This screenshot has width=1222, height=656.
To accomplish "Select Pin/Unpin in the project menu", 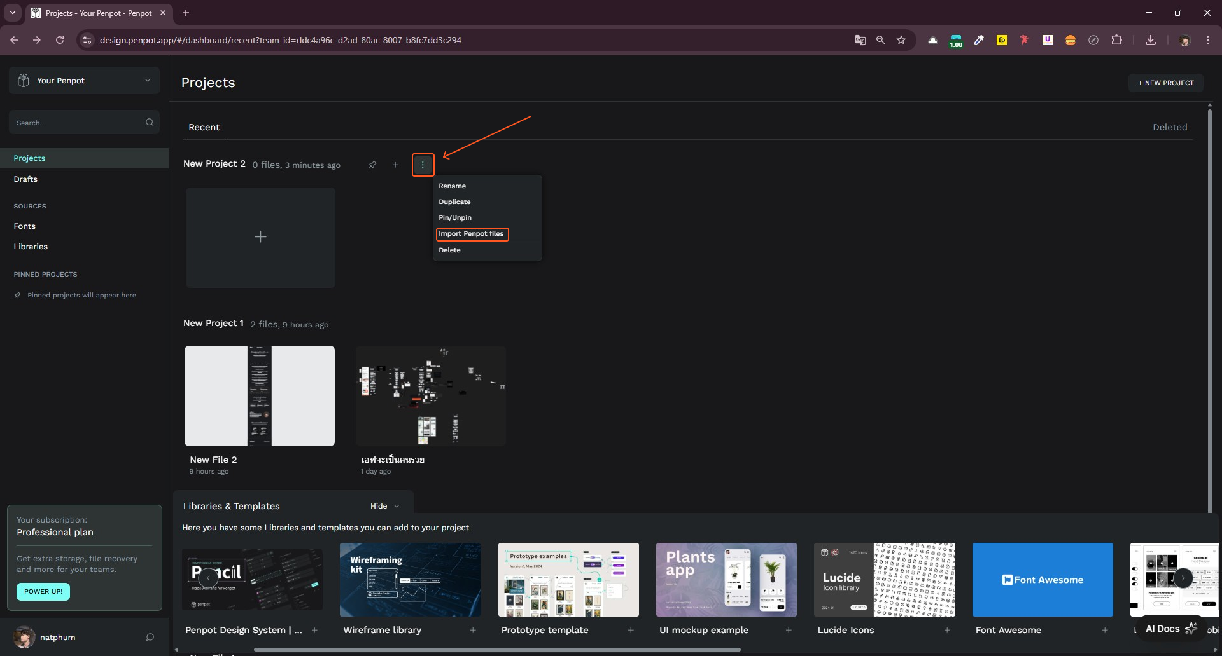I will [x=455, y=217].
